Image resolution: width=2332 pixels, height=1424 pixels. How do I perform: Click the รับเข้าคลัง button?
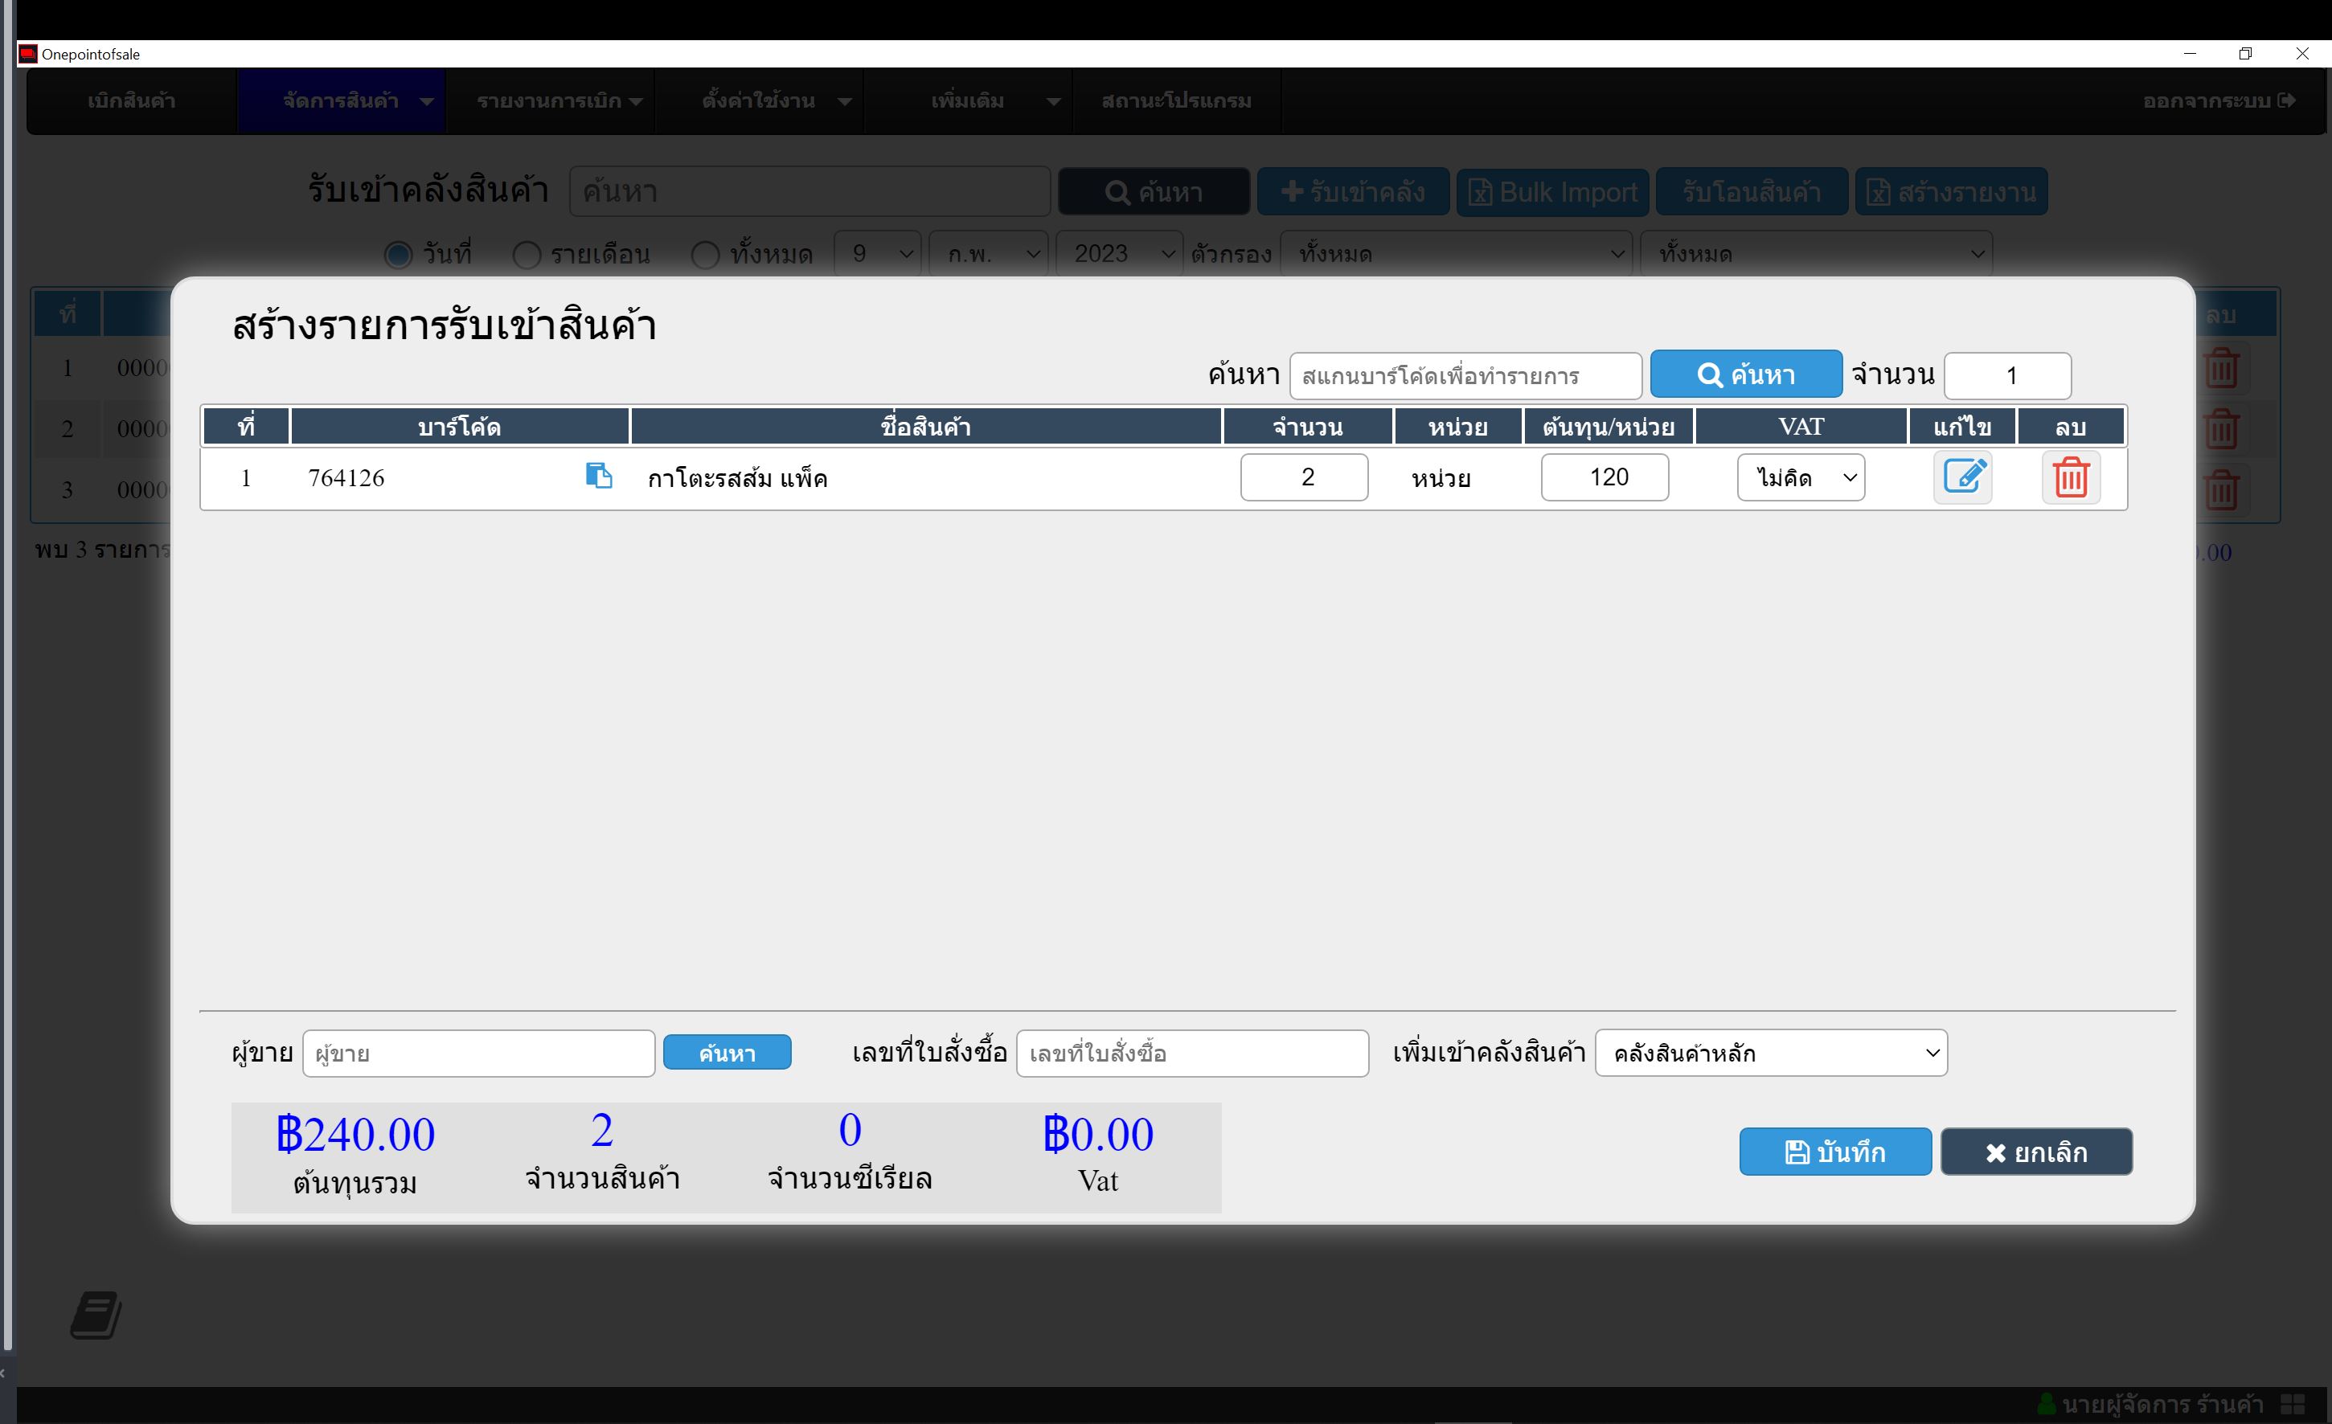point(1354,192)
